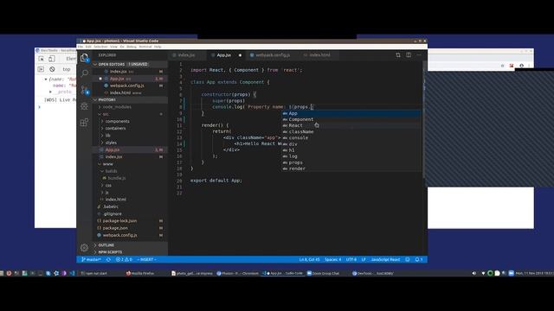Screen dimensions: 554x311
Task: Select 'className' in the suggestion list
Action: coord(351,132)
